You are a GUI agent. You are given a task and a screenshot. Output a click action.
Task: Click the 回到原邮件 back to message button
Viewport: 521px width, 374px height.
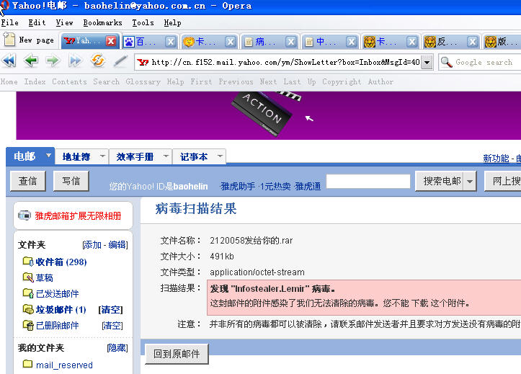(x=177, y=354)
